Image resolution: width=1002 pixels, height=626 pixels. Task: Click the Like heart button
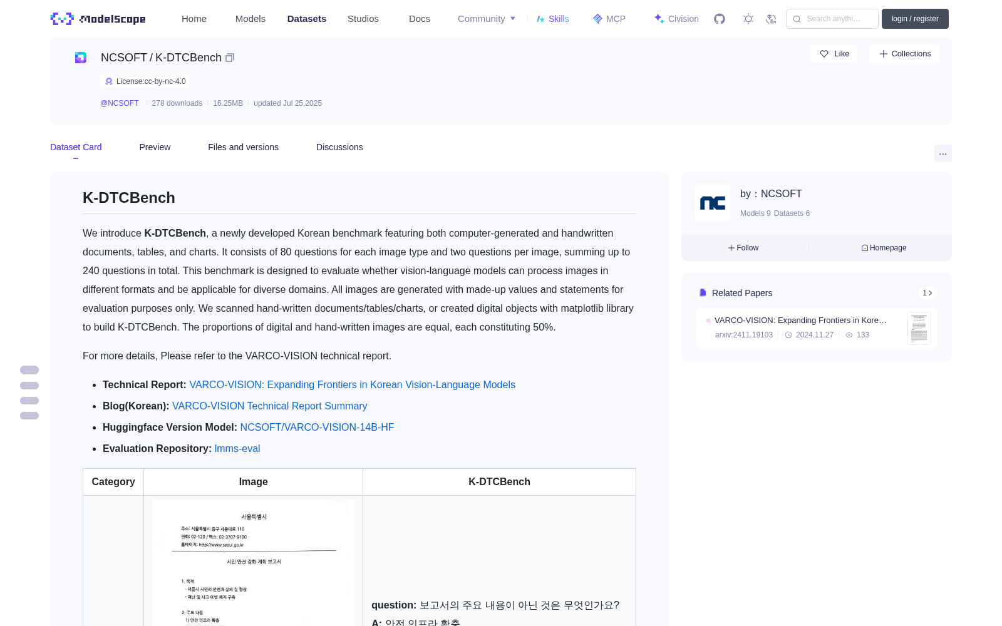point(834,54)
